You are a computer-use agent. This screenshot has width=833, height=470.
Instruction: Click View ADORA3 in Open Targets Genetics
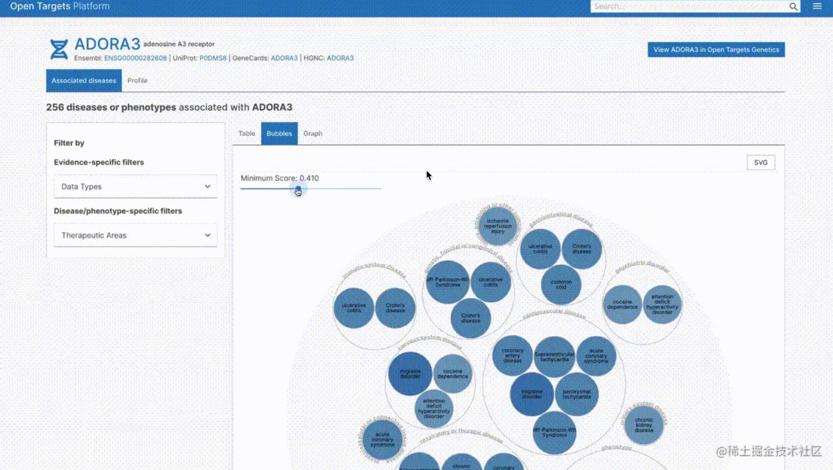coord(716,50)
